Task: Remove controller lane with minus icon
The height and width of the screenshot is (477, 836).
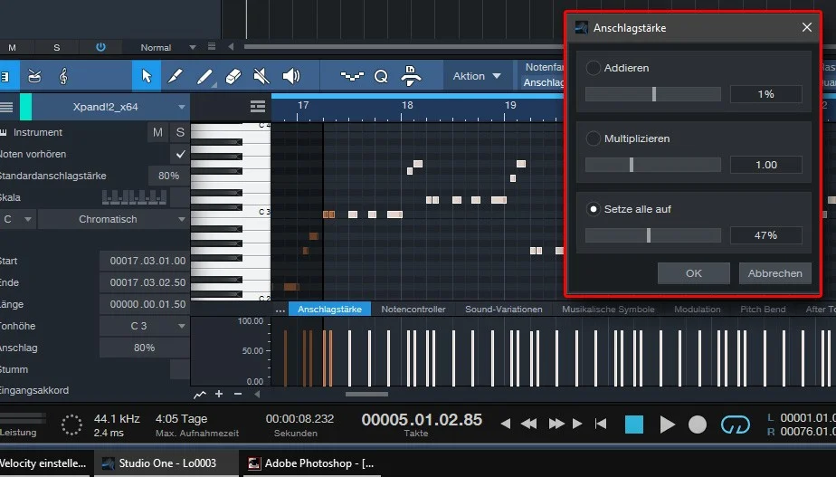Action: [x=238, y=394]
